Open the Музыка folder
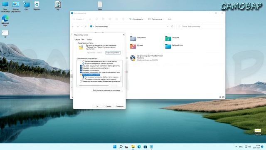 [137, 46]
